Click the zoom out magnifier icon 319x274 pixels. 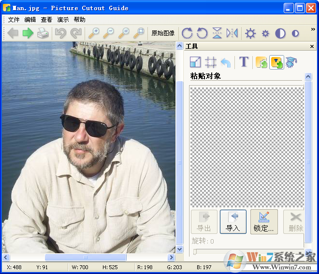click(x=109, y=33)
